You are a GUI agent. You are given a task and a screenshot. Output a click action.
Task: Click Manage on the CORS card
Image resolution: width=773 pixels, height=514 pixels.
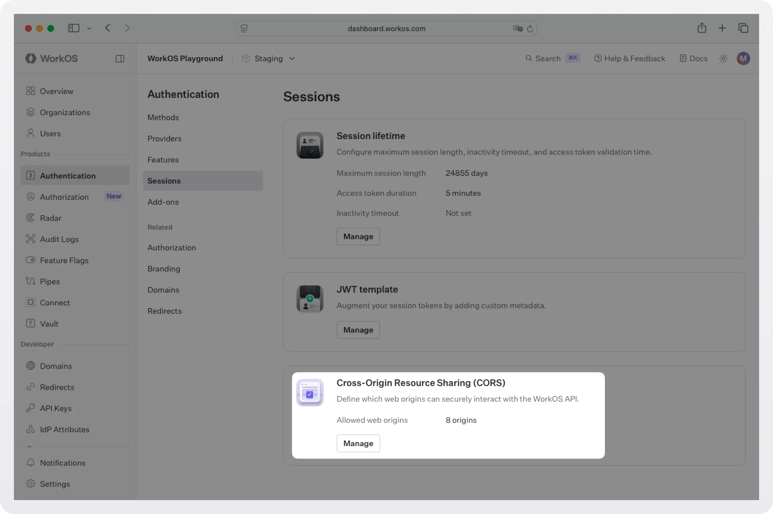coord(358,443)
